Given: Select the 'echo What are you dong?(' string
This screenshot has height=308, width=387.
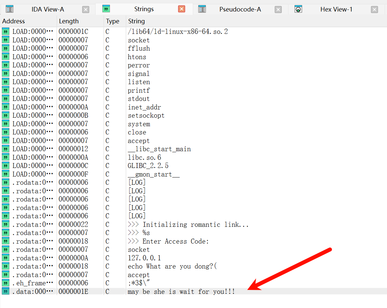Looking at the screenshot, I should coord(172,266).
